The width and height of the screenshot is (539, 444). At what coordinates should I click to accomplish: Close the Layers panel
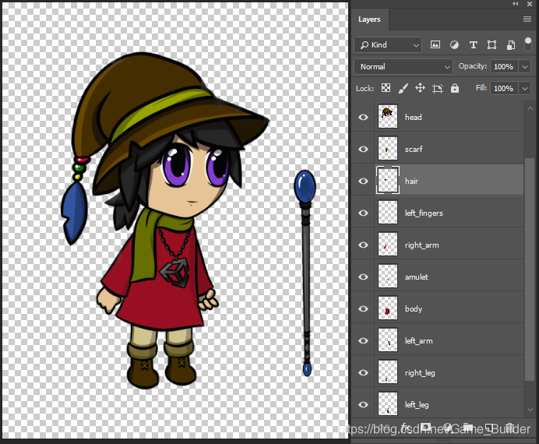(x=530, y=4)
